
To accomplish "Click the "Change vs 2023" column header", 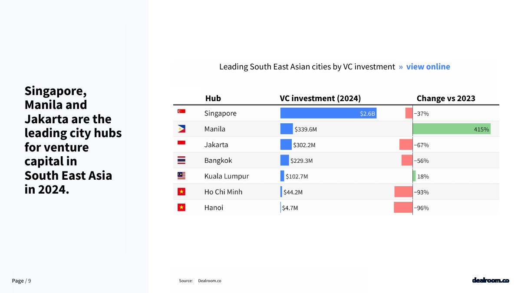I will [x=446, y=99].
